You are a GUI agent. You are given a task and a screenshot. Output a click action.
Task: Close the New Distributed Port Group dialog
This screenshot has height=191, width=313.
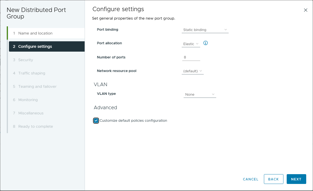click(306, 10)
